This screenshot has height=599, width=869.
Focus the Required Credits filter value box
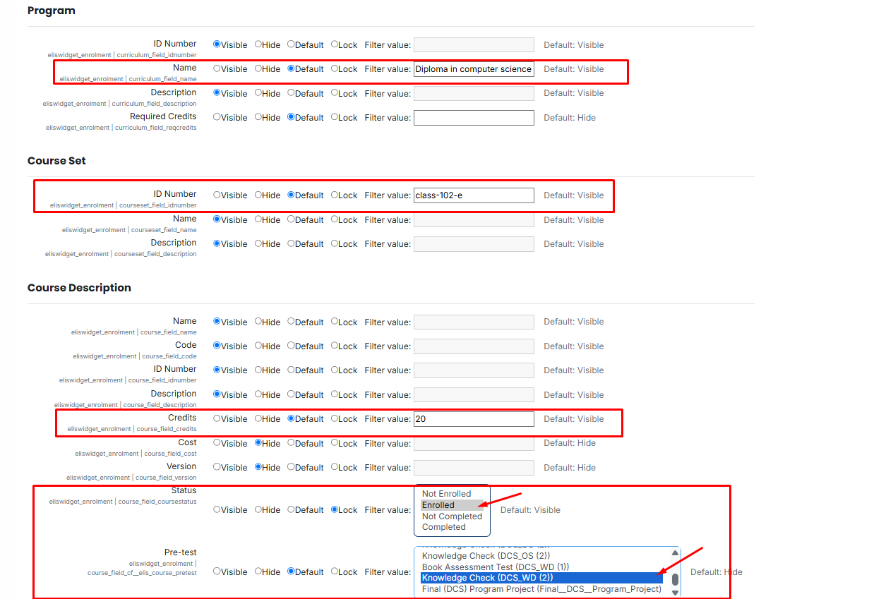click(474, 118)
